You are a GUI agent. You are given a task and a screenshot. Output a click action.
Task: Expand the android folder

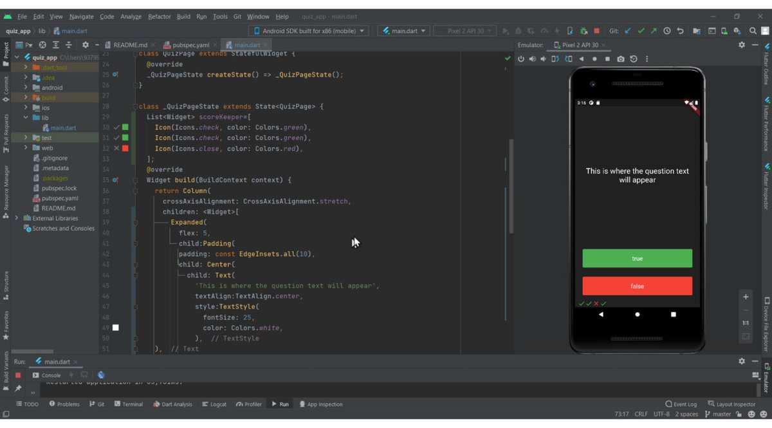click(x=26, y=88)
